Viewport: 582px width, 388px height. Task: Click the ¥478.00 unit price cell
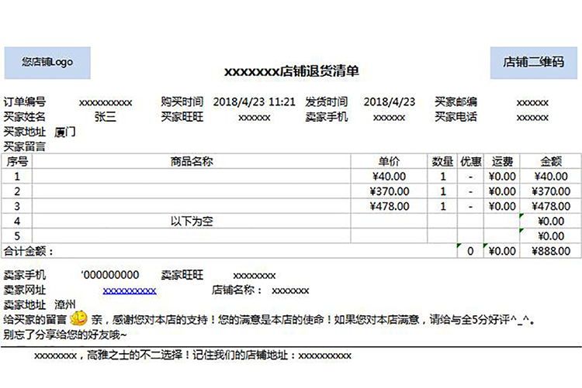click(390, 207)
